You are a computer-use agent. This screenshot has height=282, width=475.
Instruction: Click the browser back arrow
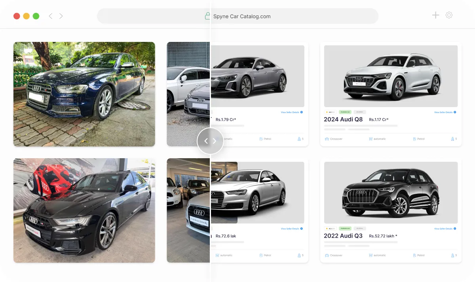coord(50,16)
